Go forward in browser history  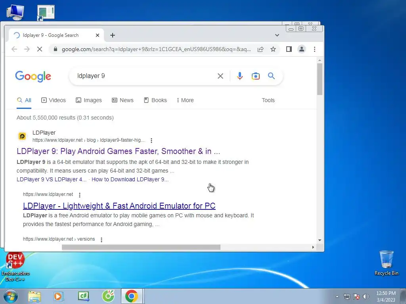pyautogui.click(x=27, y=49)
